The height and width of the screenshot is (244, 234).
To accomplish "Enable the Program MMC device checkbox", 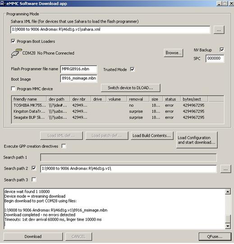I will click(13, 89).
